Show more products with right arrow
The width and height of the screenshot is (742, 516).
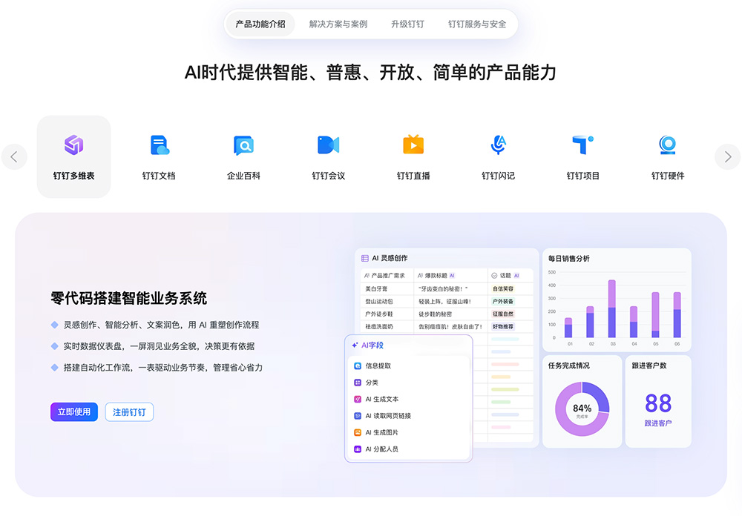tap(728, 156)
